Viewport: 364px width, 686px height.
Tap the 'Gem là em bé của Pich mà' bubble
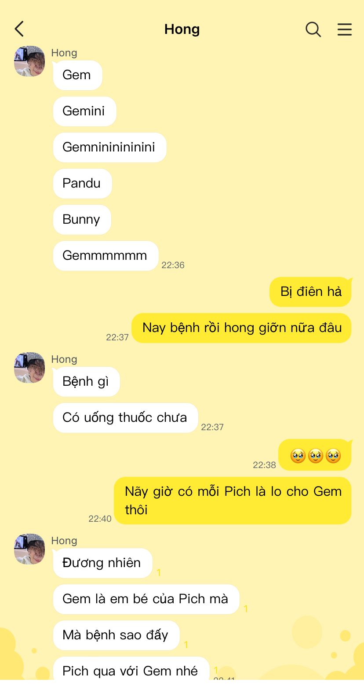coord(146,599)
